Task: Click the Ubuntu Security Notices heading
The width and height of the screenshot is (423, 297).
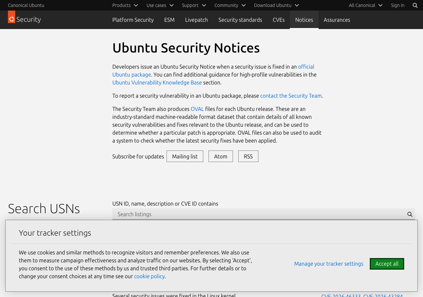Action: (x=186, y=48)
